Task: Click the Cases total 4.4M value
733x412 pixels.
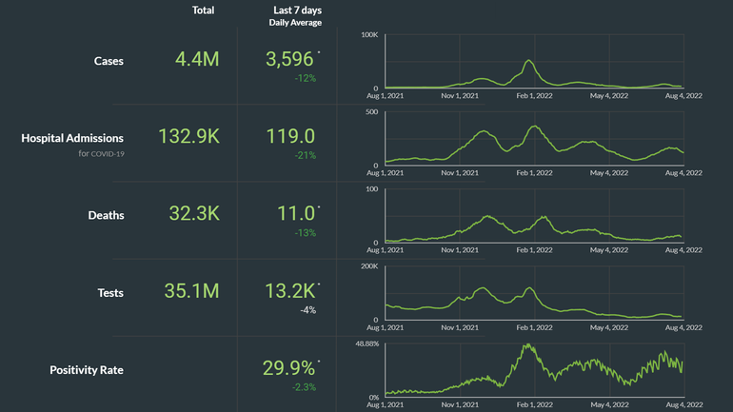Action: pos(197,60)
